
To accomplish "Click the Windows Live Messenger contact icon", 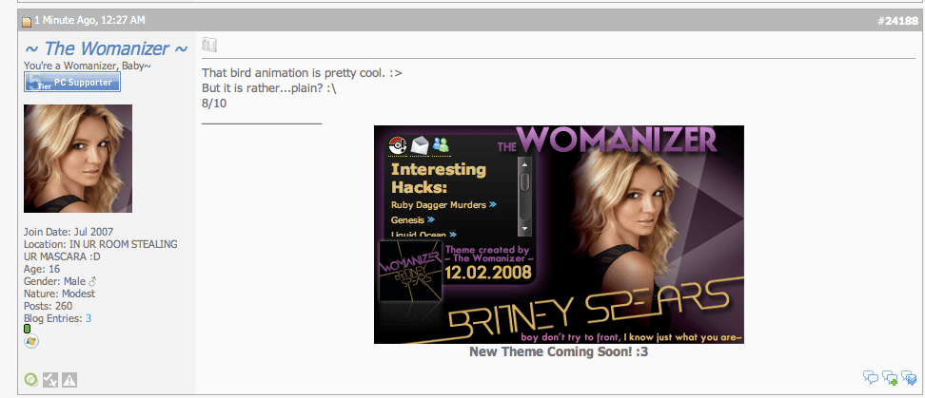I will click(31, 341).
